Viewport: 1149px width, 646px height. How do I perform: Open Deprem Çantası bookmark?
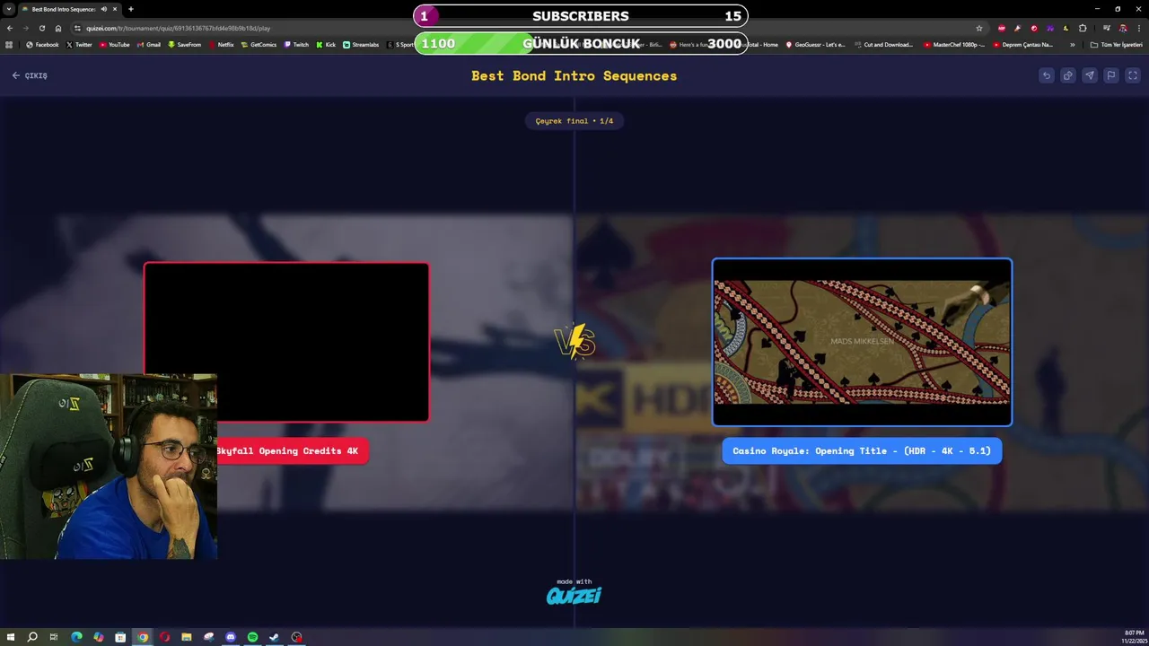pyautogui.click(x=1022, y=44)
